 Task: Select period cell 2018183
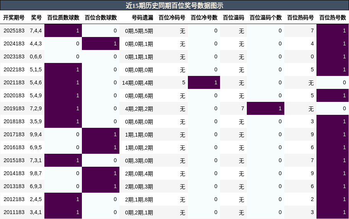[x=14, y=121]
